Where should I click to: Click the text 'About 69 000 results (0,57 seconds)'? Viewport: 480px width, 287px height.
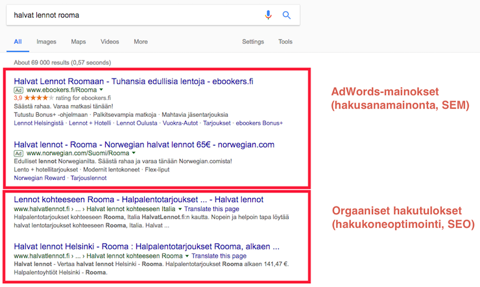(62, 62)
